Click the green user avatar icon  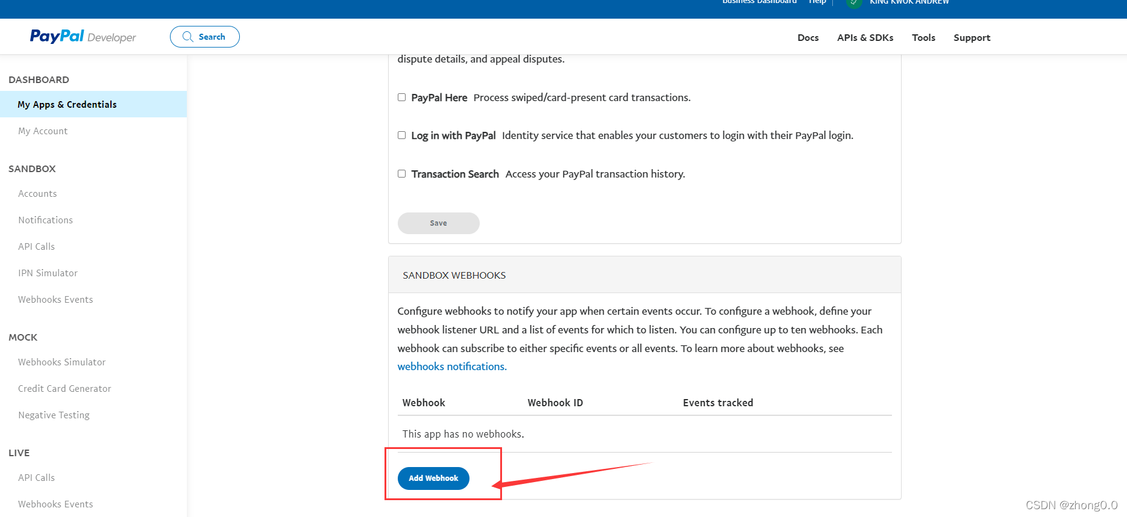[x=853, y=3]
